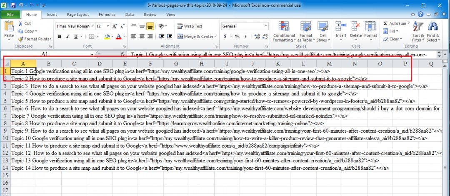The height and width of the screenshot is (196, 450).
Task: Click the Select All corner button
Action: pyautogui.click(x=5, y=63)
